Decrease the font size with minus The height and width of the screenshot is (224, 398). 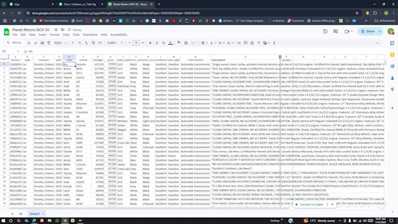point(129,43)
